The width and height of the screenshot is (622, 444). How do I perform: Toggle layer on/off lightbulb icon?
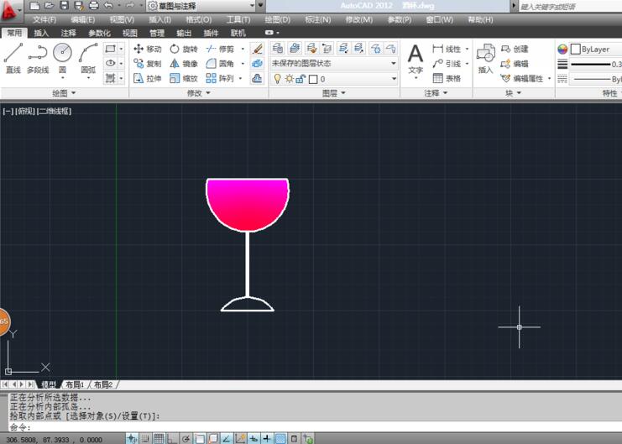point(277,79)
